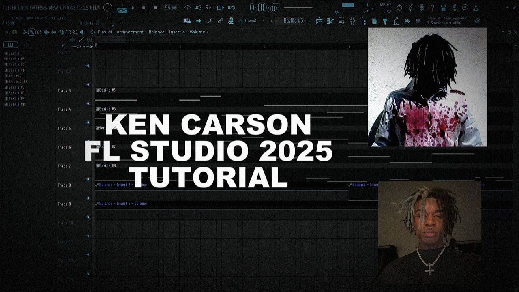The height and width of the screenshot is (292, 519).
Task: Open the Mixer window from toolbar
Action: pyautogui.click(x=353, y=21)
